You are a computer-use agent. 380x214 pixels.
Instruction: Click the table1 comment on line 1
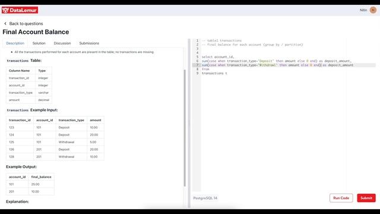(x=221, y=40)
